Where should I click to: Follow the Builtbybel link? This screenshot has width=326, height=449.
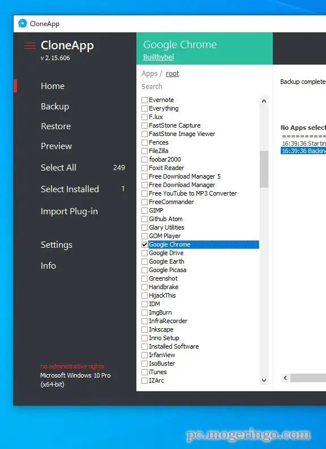(158, 57)
